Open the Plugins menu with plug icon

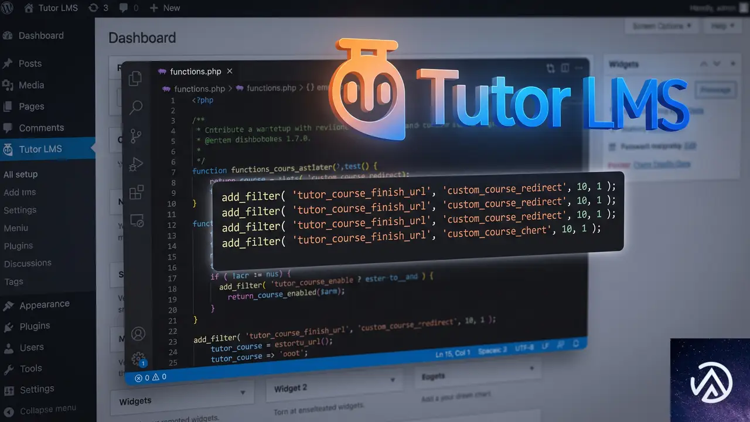27,326
